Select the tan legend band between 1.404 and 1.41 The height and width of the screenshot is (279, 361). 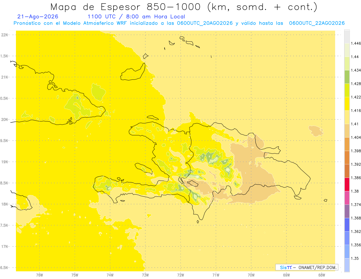[x=347, y=131]
